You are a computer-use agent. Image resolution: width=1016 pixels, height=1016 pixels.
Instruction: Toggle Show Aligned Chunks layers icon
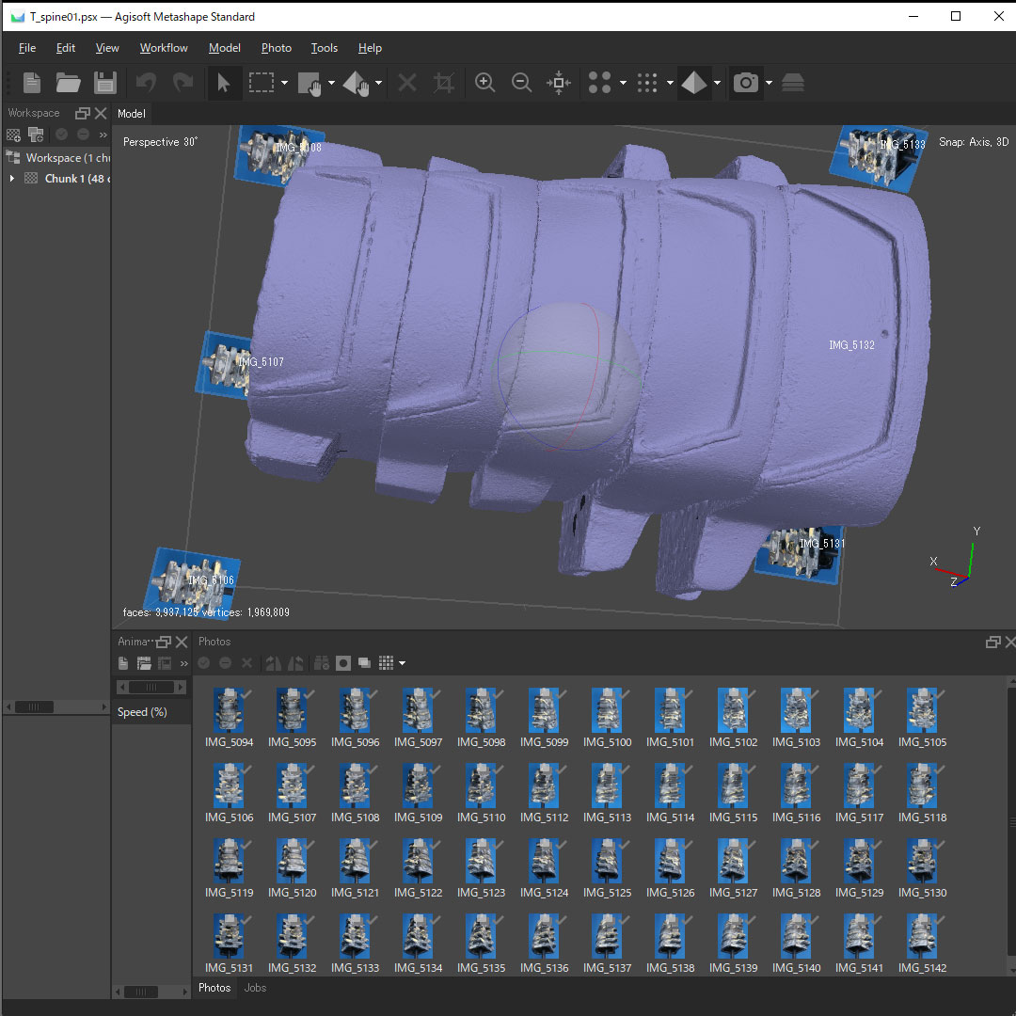tap(793, 83)
